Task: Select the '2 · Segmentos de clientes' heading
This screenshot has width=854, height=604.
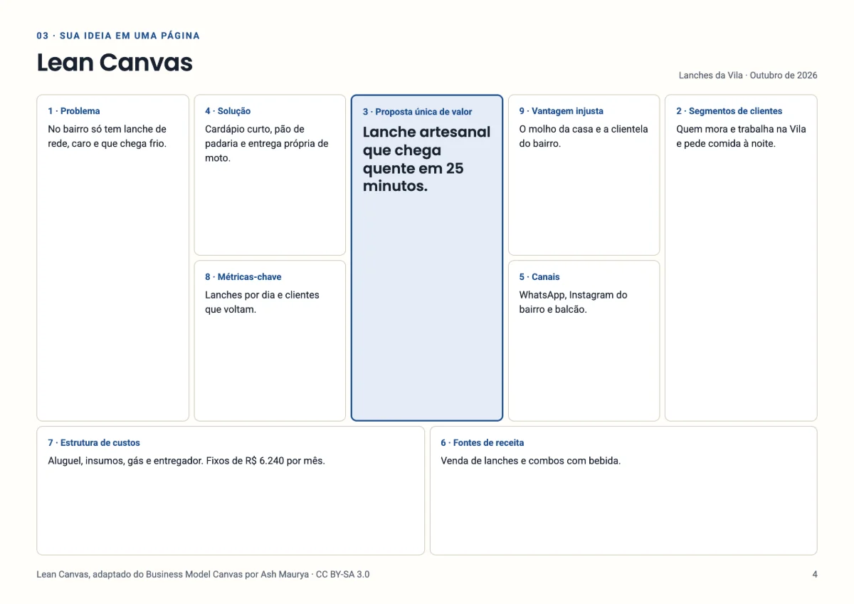Action: tap(729, 111)
